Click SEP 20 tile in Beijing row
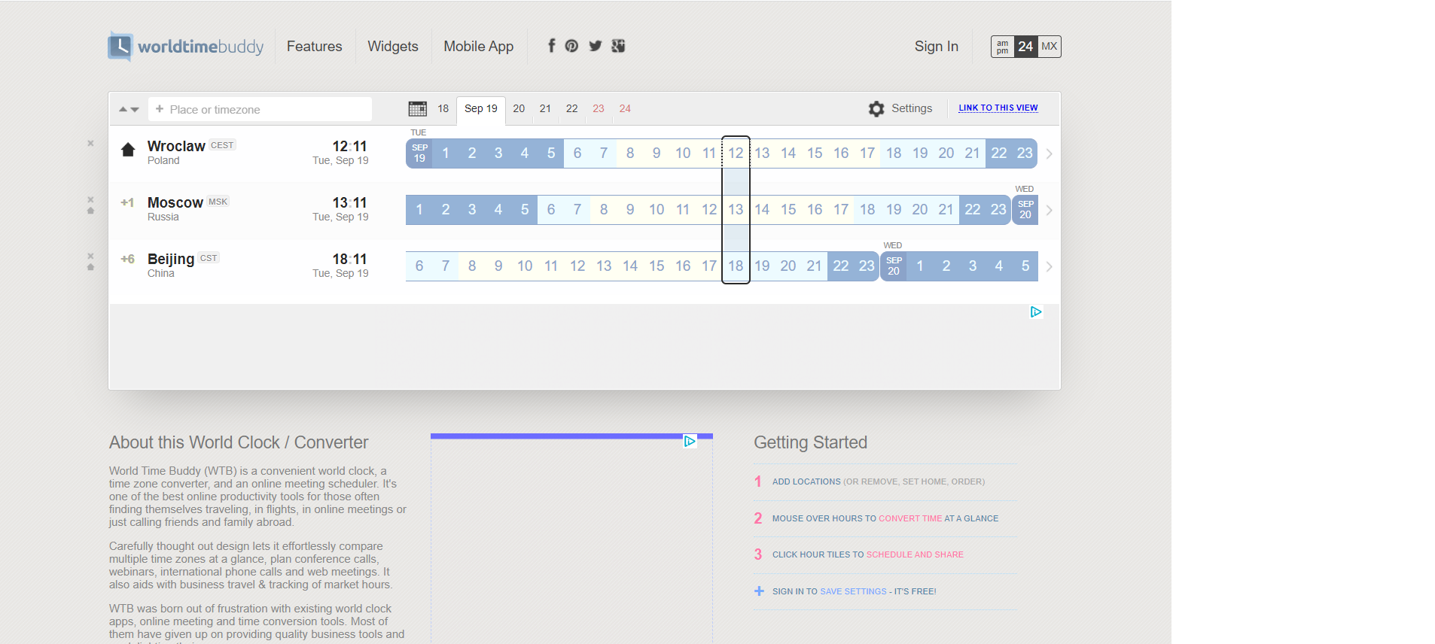 tap(894, 266)
